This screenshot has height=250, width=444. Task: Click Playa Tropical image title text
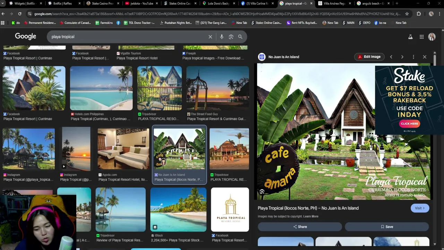click(308, 208)
